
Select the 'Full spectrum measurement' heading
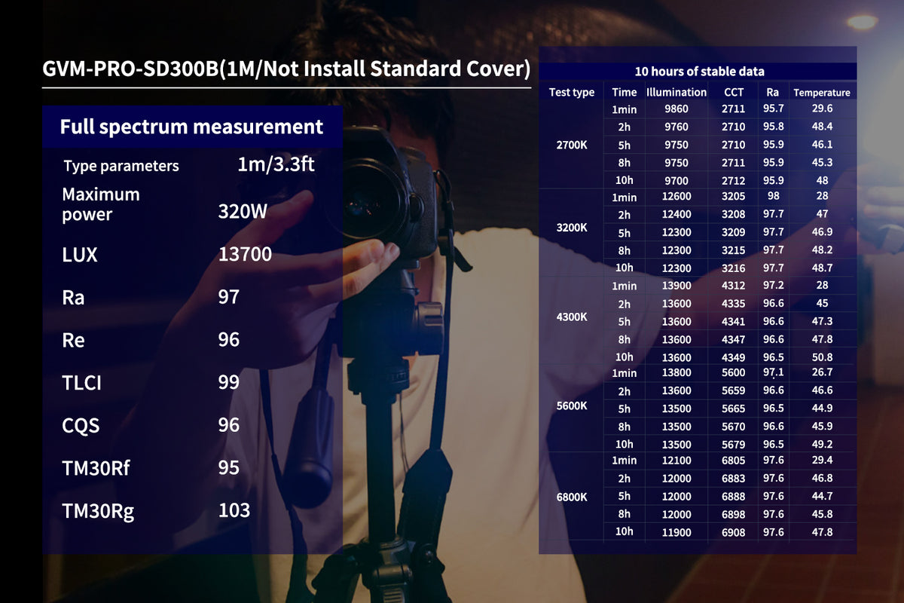point(191,127)
